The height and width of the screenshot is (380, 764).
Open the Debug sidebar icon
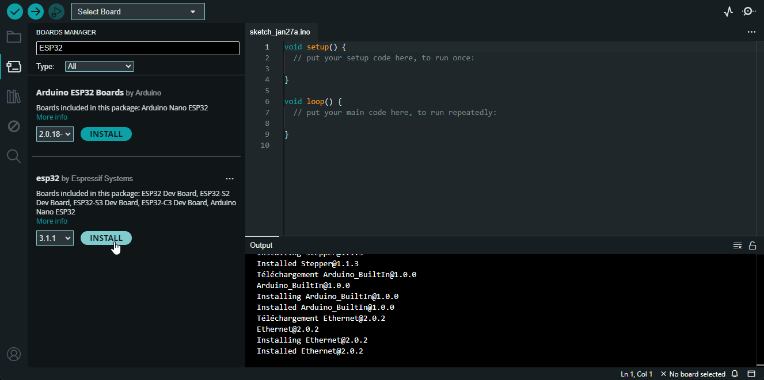coord(14,126)
